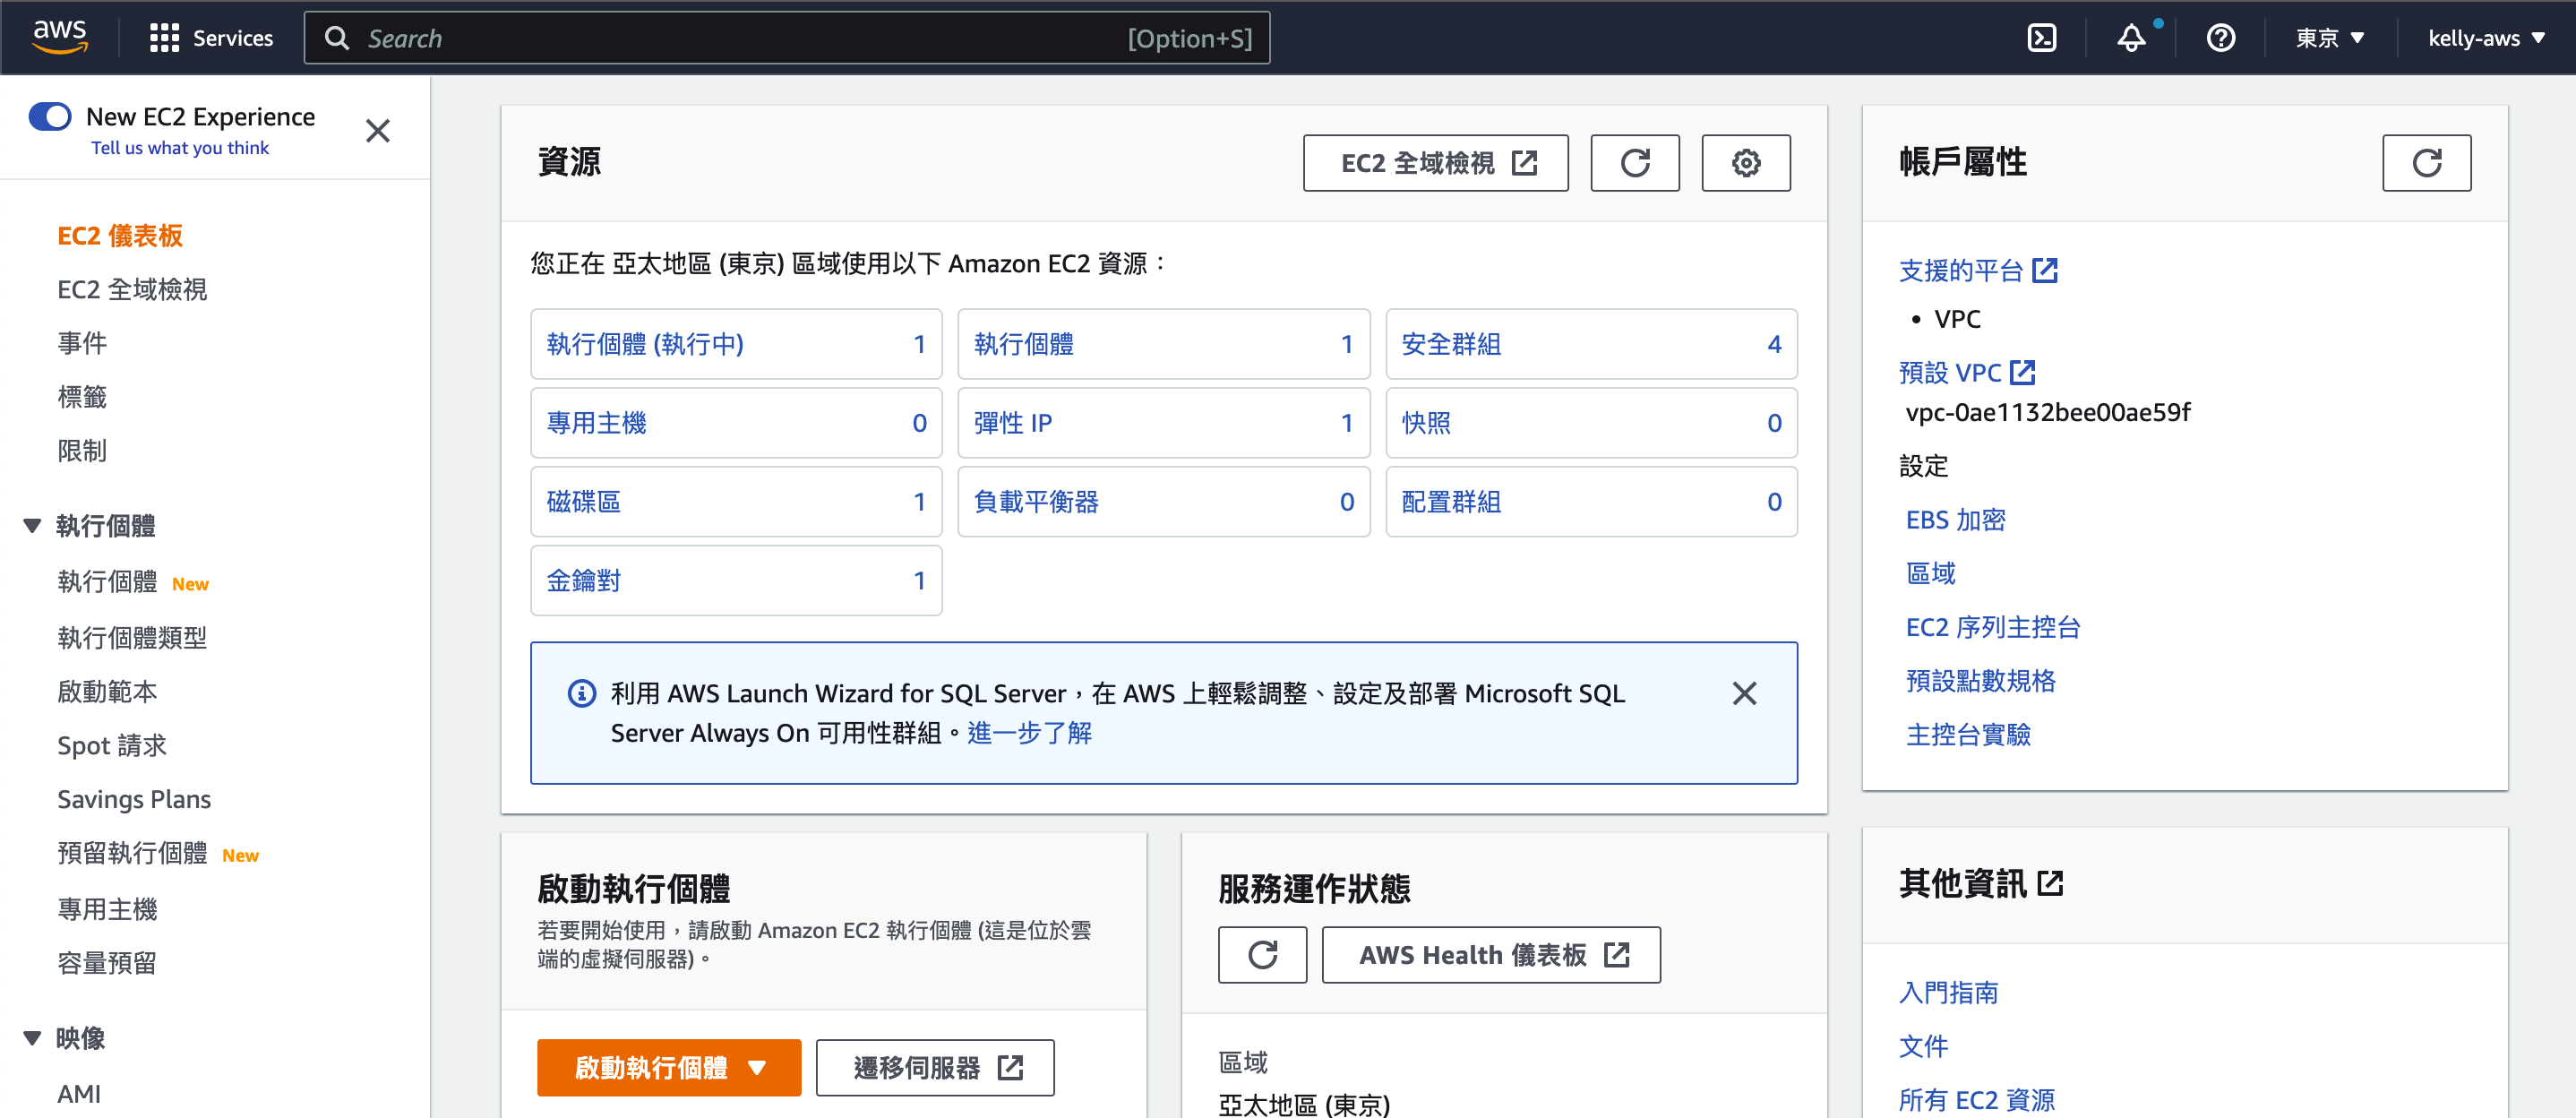The height and width of the screenshot is (1118, 2576).
Task: Click the EC2 全域檢視 button
Action: click(x=1435, y=162)
